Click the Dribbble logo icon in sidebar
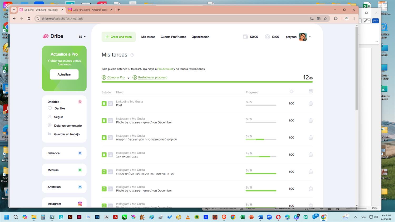Viewport: 395px width, 222px height. point(80,102)
